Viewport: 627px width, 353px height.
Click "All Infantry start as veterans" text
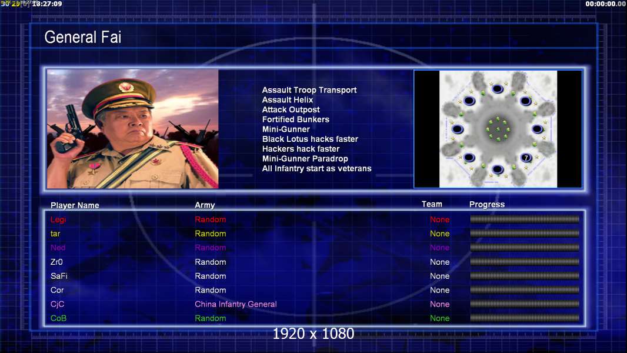click(316, 168)
